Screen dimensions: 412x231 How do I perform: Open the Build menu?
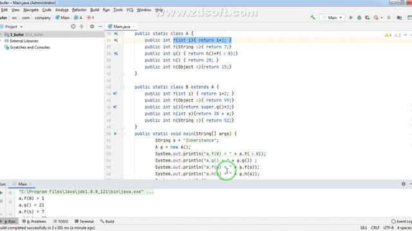point(95,10)
